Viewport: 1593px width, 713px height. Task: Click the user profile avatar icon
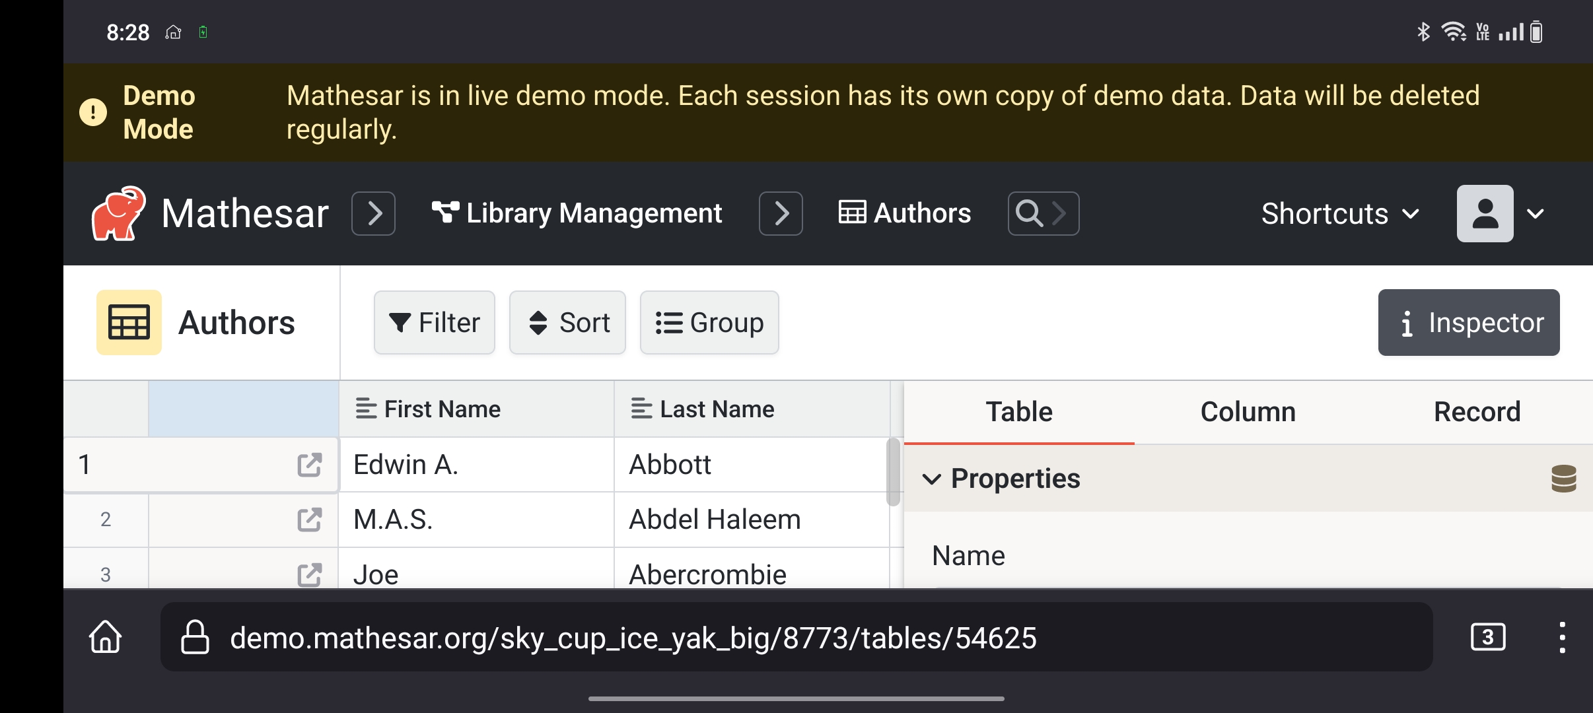pos(1485,213)
